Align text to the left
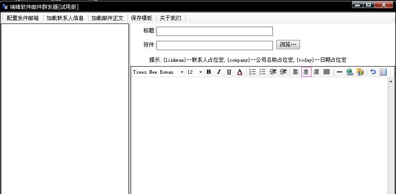 pyautogui.click(x=296, y=72)
